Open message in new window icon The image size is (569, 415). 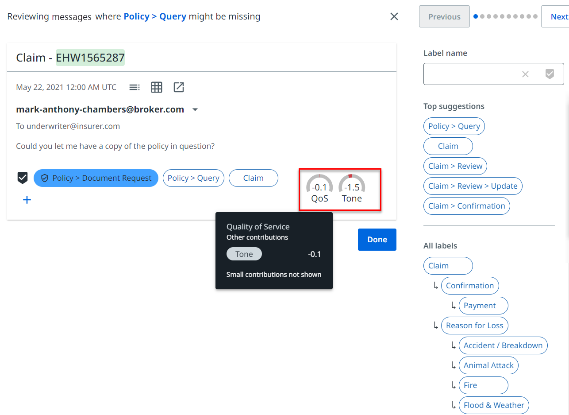179,87
